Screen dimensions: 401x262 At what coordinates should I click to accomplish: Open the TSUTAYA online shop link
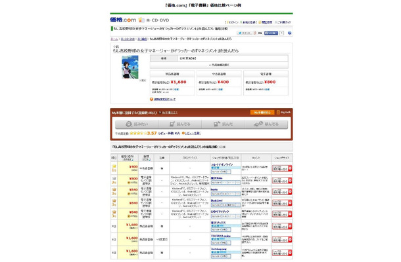221,236
